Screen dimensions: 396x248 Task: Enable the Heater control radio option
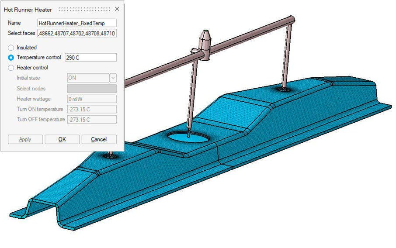click(11, 68)
